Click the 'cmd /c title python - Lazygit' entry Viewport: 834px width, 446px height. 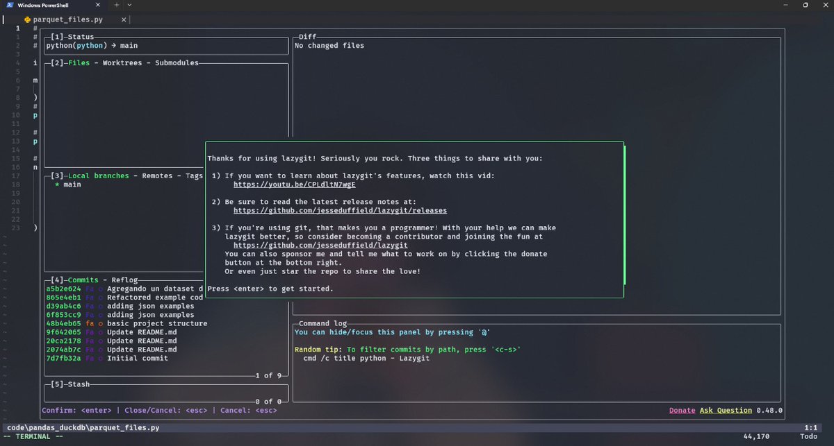pos(366,358)
